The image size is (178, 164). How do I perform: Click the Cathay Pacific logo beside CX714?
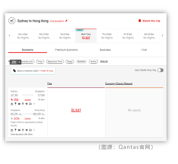[12, 118]
